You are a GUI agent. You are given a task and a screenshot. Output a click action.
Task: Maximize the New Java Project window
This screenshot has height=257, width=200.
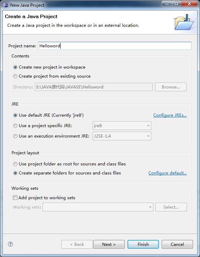[x=176, y=3]
